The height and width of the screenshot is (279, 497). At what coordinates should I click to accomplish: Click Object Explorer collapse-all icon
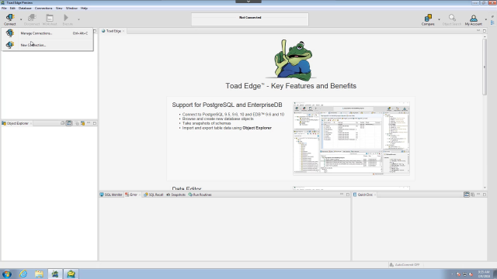(x=62, y=123)
